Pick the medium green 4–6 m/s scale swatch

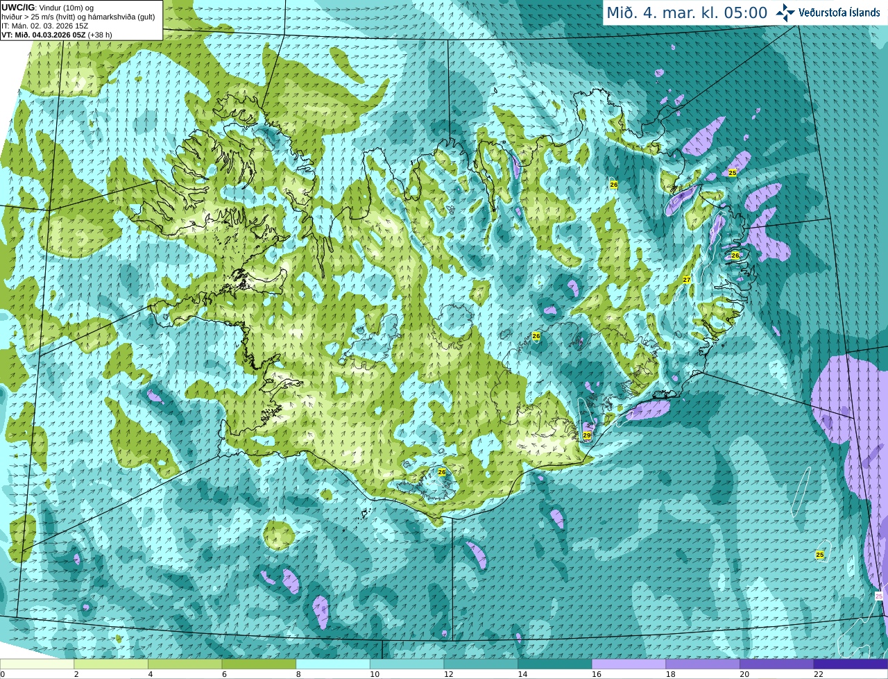(185, 664)
